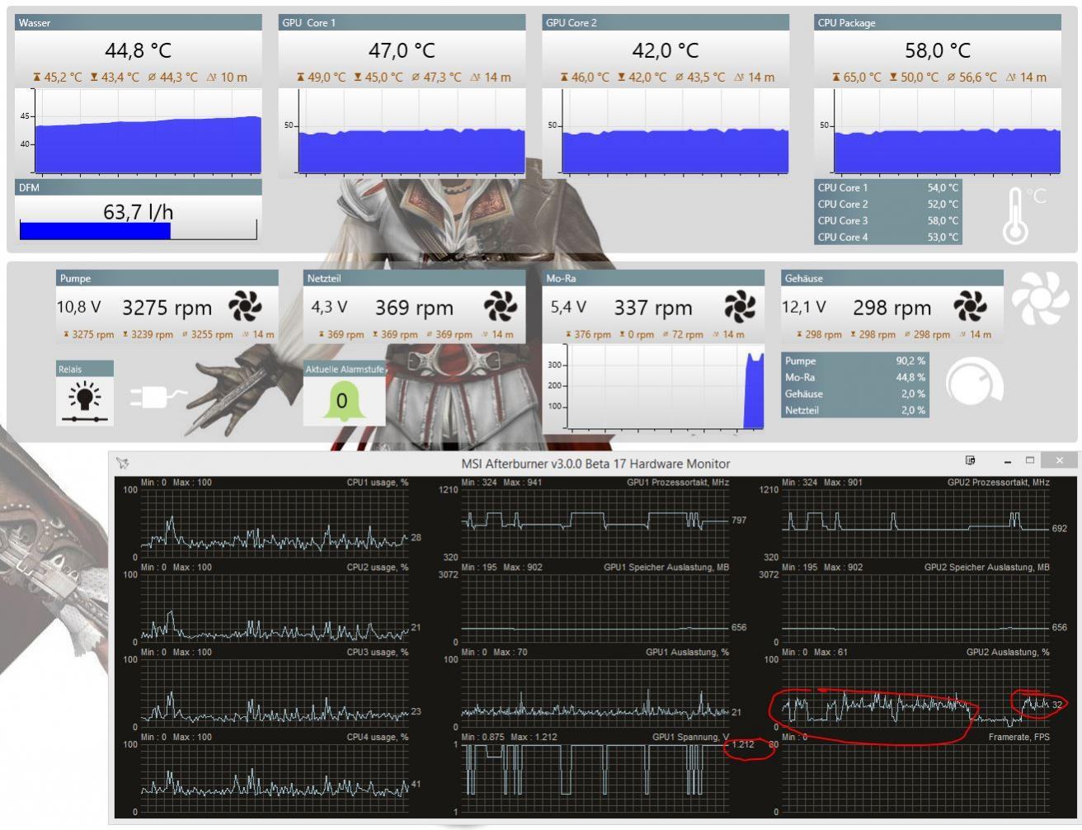Click the large white fan icon
Viewport: 1082px width, 830px height.
point(1040,299)
